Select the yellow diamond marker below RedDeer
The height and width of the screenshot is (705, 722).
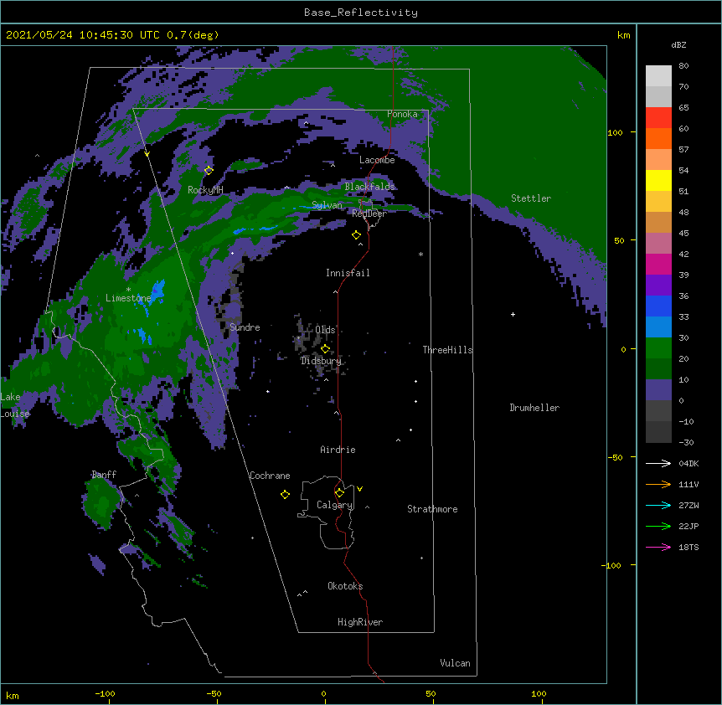[356, 235]
